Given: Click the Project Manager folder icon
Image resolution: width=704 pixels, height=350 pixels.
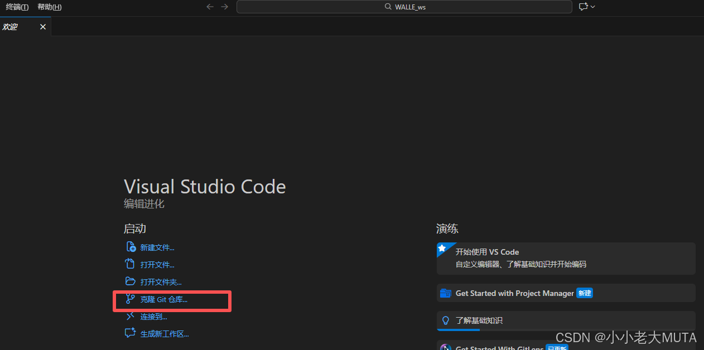Looking at the screenshot, I should (x=445, y=293).
